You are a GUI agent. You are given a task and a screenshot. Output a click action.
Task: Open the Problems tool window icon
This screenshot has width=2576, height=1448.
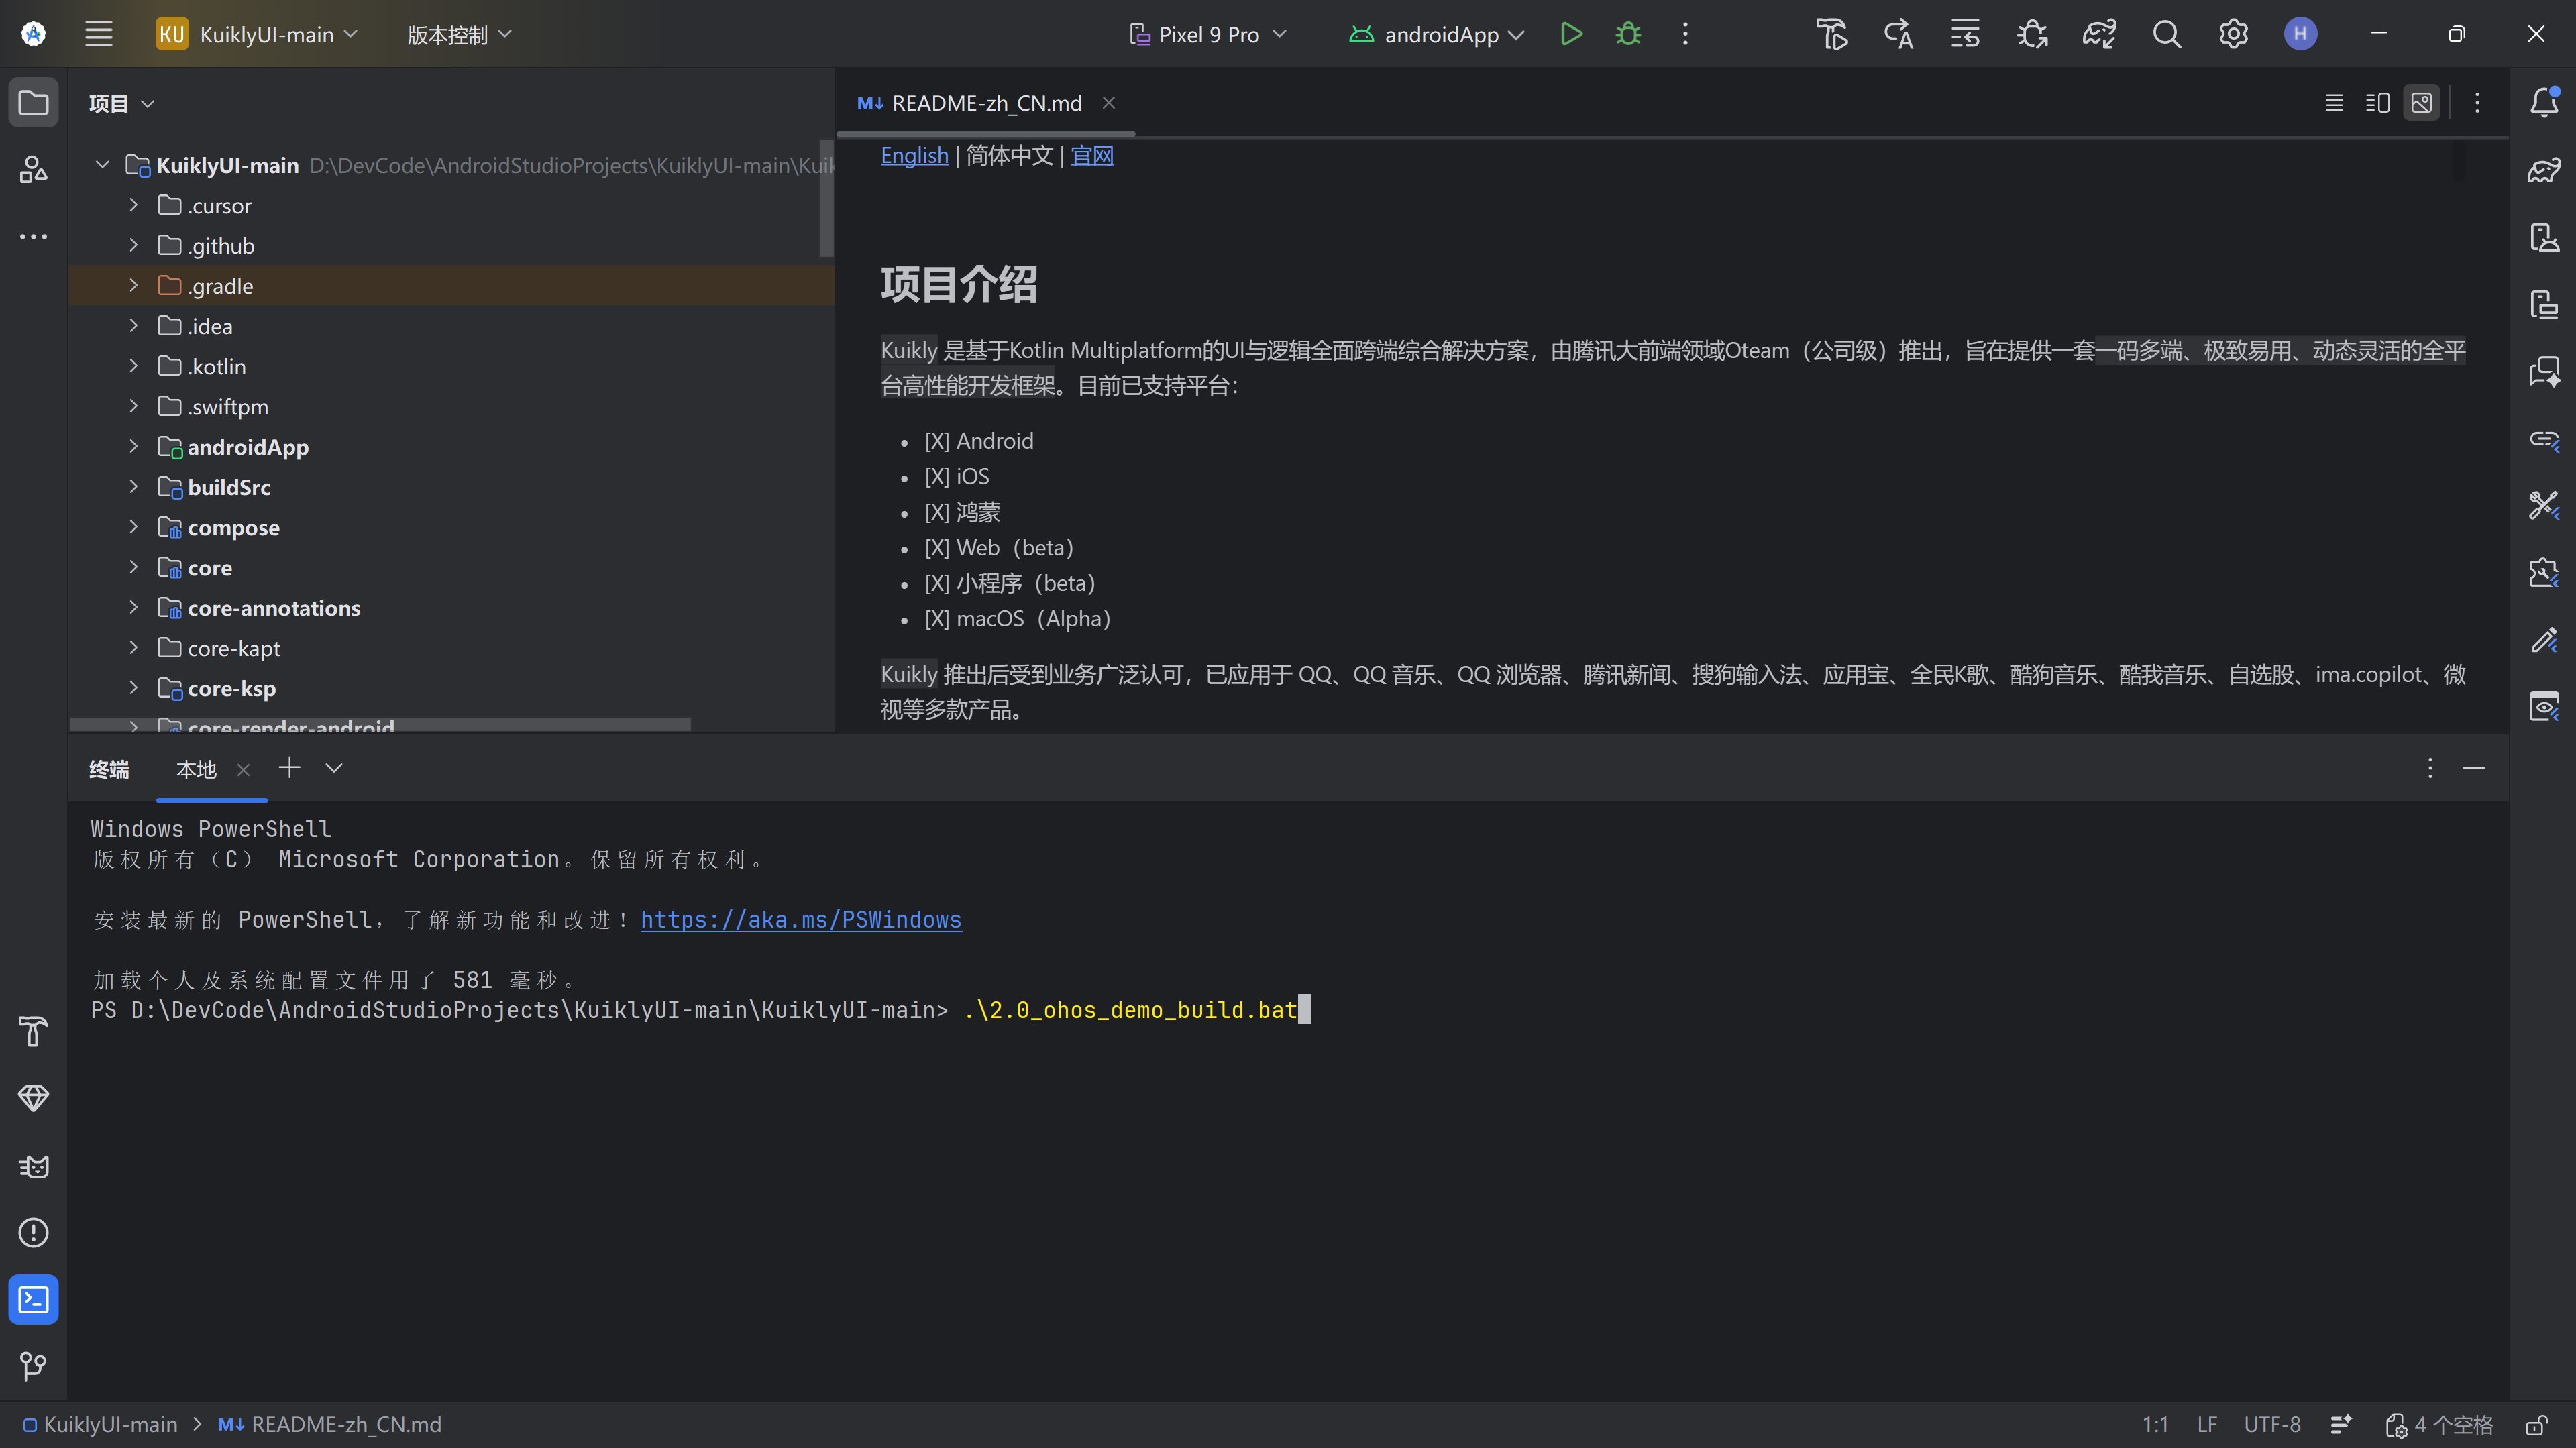point(33,1232)
